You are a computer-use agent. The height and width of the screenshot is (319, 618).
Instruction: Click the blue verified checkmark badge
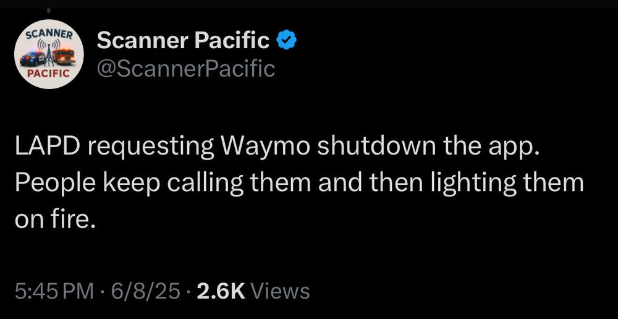[x=286, y=41]
